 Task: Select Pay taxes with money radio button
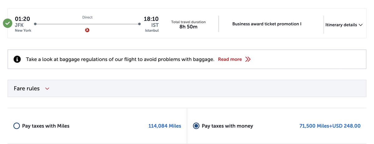point(196,126)
